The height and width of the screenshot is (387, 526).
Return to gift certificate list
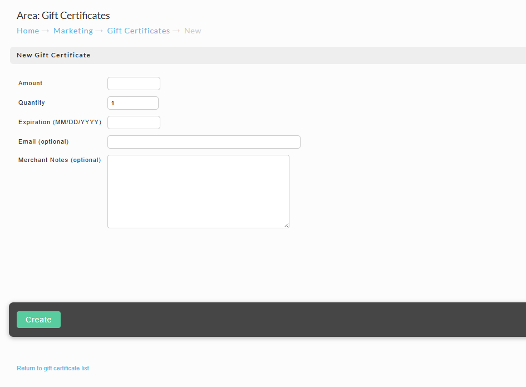[53, 368]
